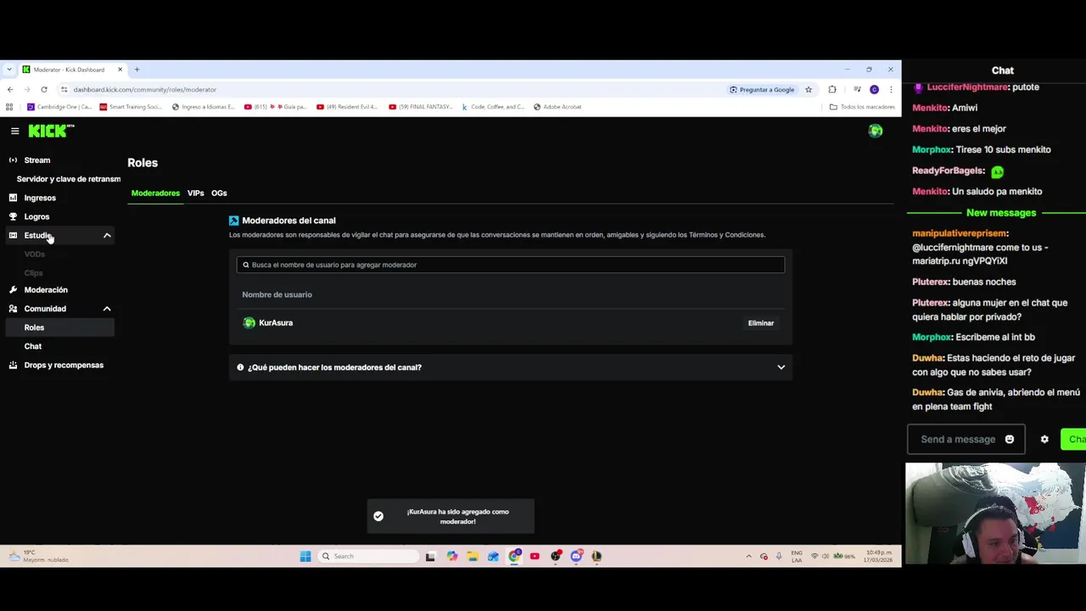Open Logros in sidebar
The width and height of the screenshot is (1086, 611).
36,216
